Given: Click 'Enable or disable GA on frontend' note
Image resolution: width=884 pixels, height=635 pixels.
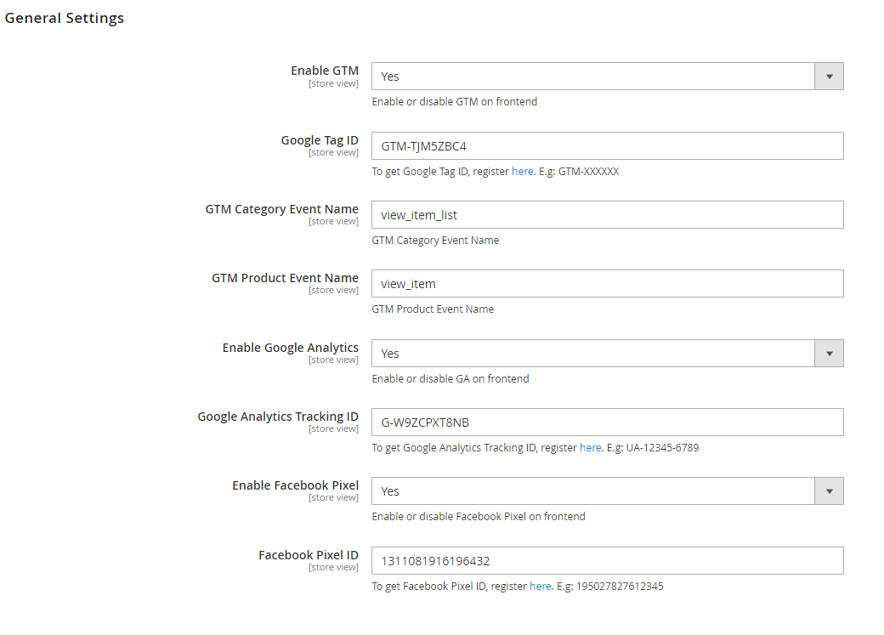Looking at the screenshot, I should click(450, 379).
